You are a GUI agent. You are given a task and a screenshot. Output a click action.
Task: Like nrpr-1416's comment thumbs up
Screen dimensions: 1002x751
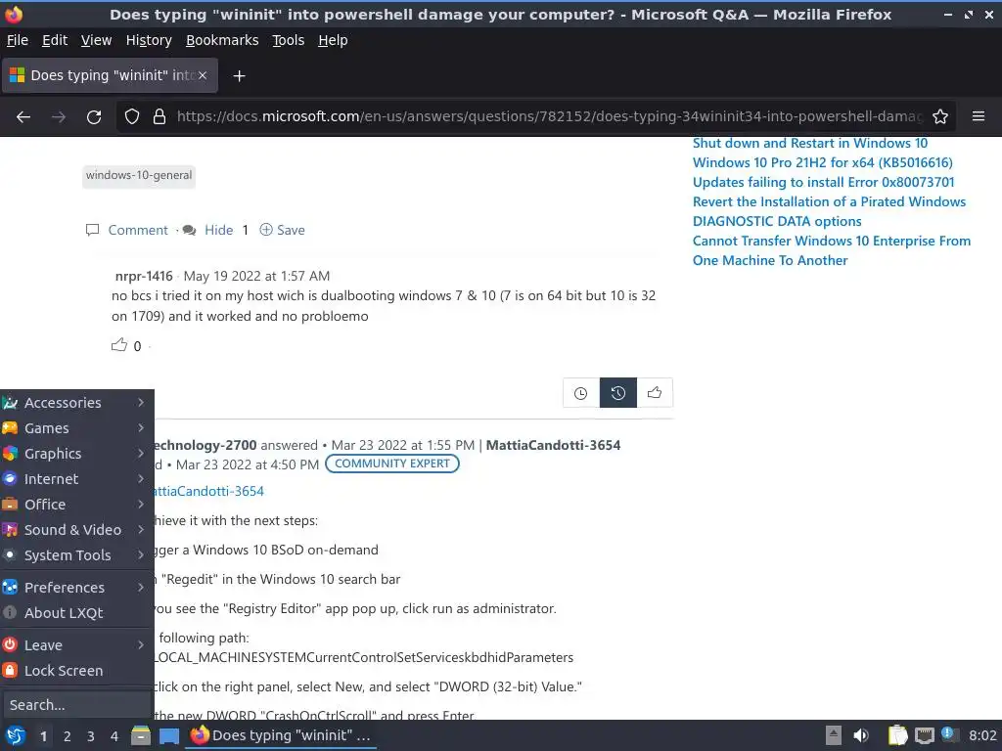tap(119, 345)
